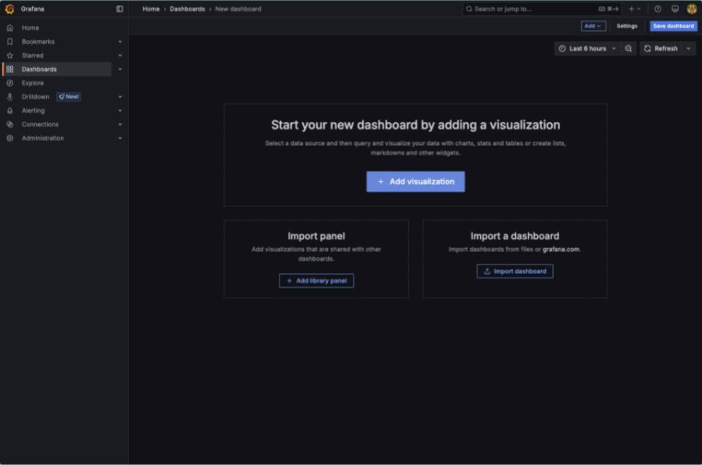The height and width of the screenshot is (465, 702).
Task: Open Explore from the sidebar
Action: [x=33, y=83]
